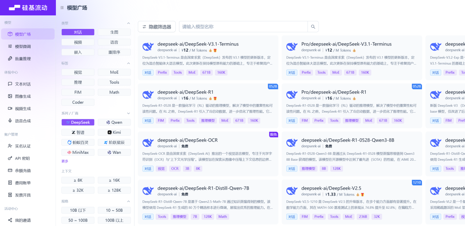Select the 视频 type filter
This screenshot has height=226, width=465.
pos(78,42)
